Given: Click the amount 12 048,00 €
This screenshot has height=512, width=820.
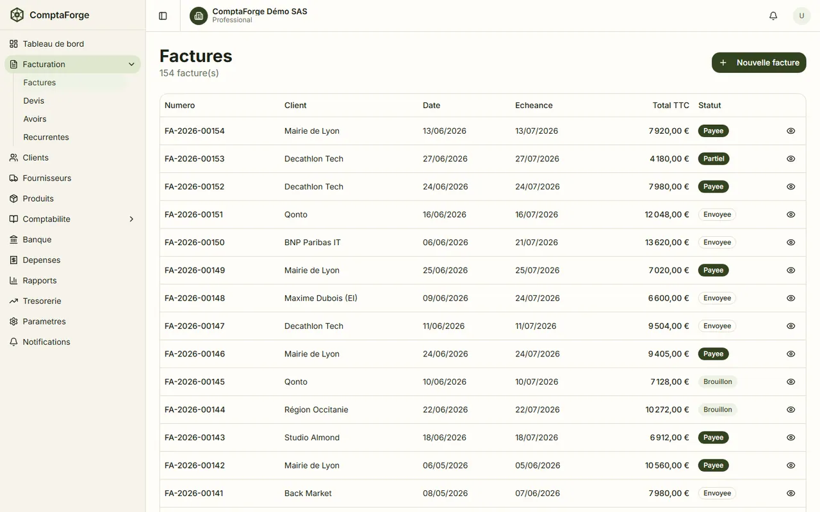Looking at the screenshot, I should point(667,214).
